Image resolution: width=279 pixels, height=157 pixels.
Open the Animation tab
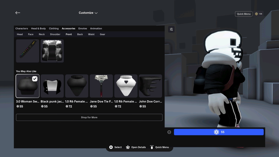point(96,29)
